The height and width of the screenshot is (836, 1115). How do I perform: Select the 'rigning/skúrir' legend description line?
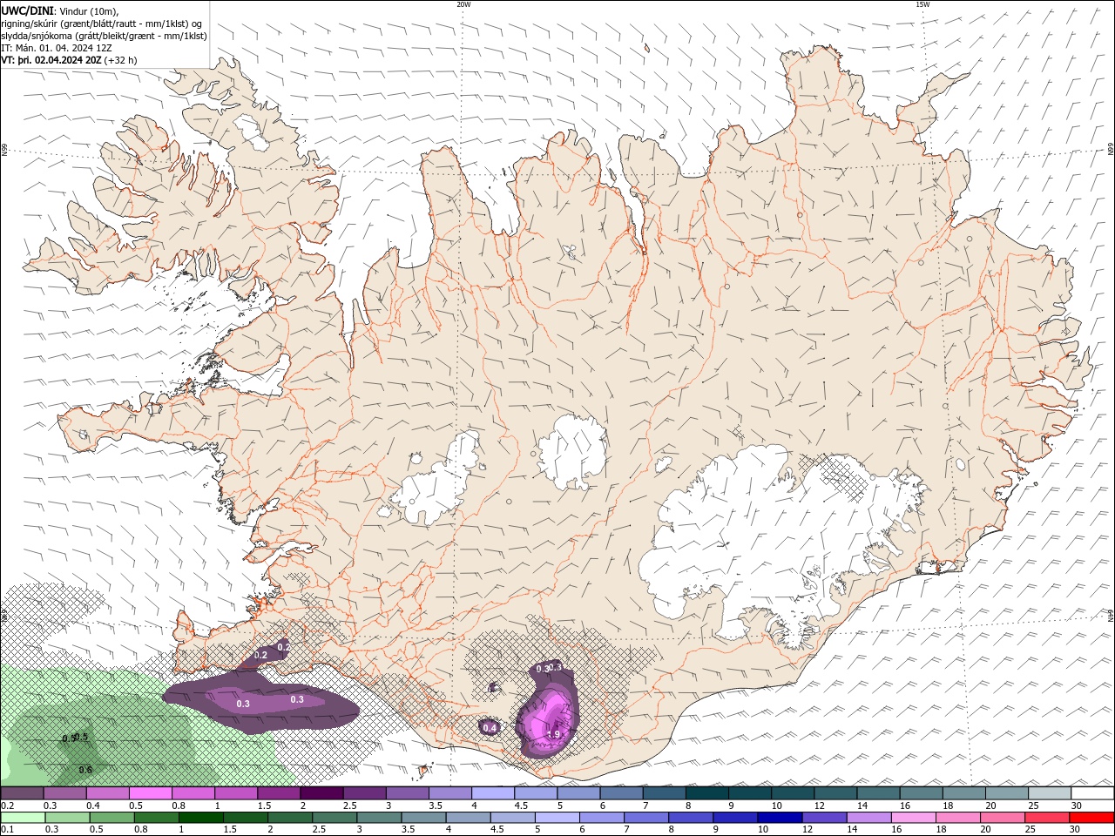click(102, 24)
